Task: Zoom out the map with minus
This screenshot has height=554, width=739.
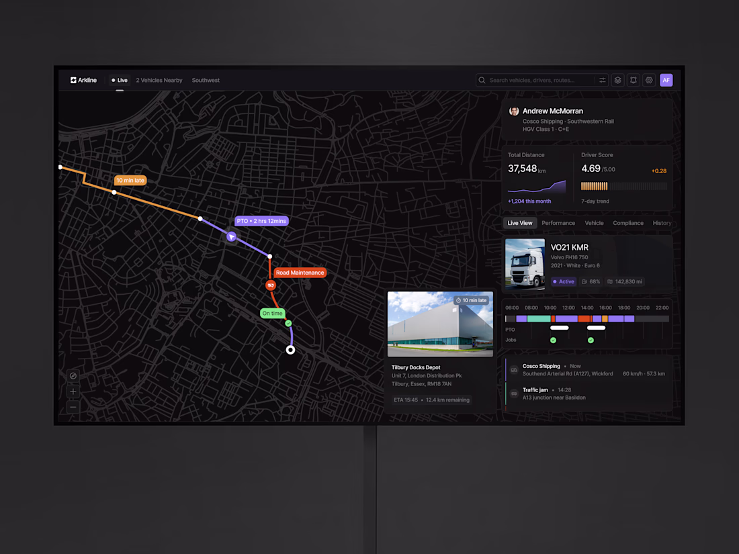Action: tap(73, 407)
